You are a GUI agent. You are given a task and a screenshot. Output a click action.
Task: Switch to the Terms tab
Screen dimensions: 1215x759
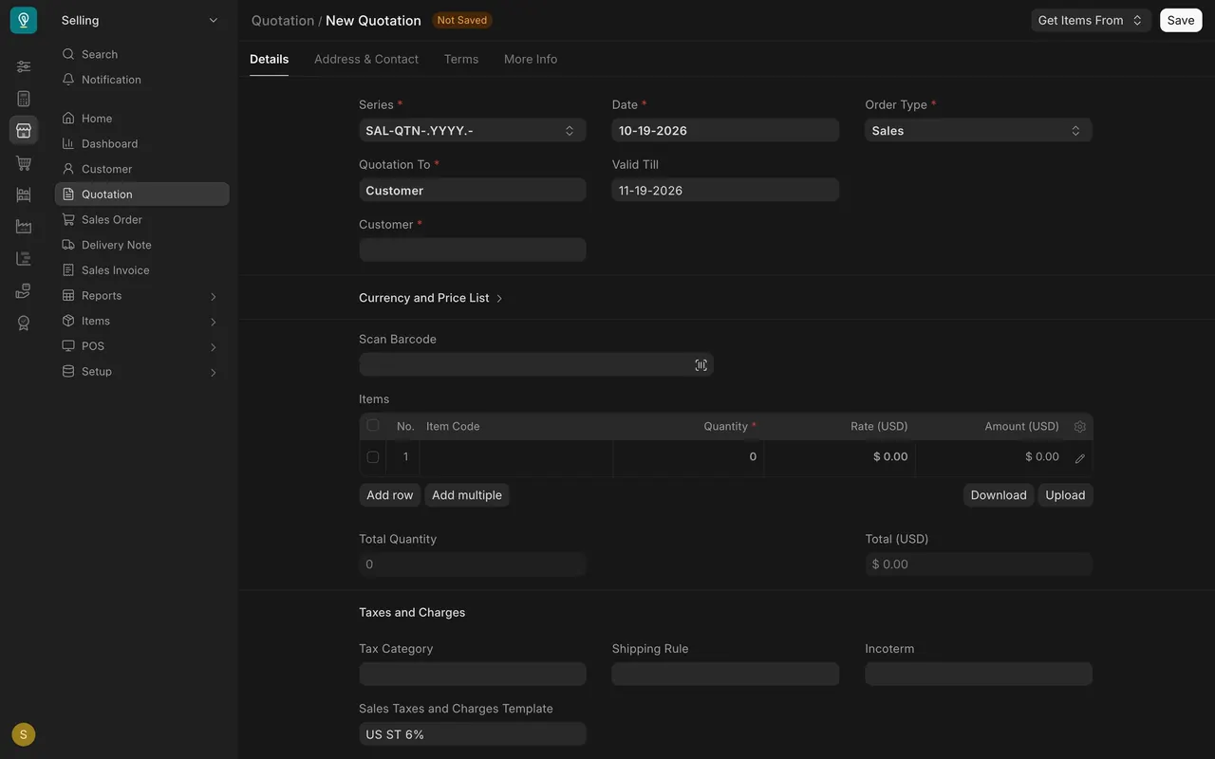[461, 59]
